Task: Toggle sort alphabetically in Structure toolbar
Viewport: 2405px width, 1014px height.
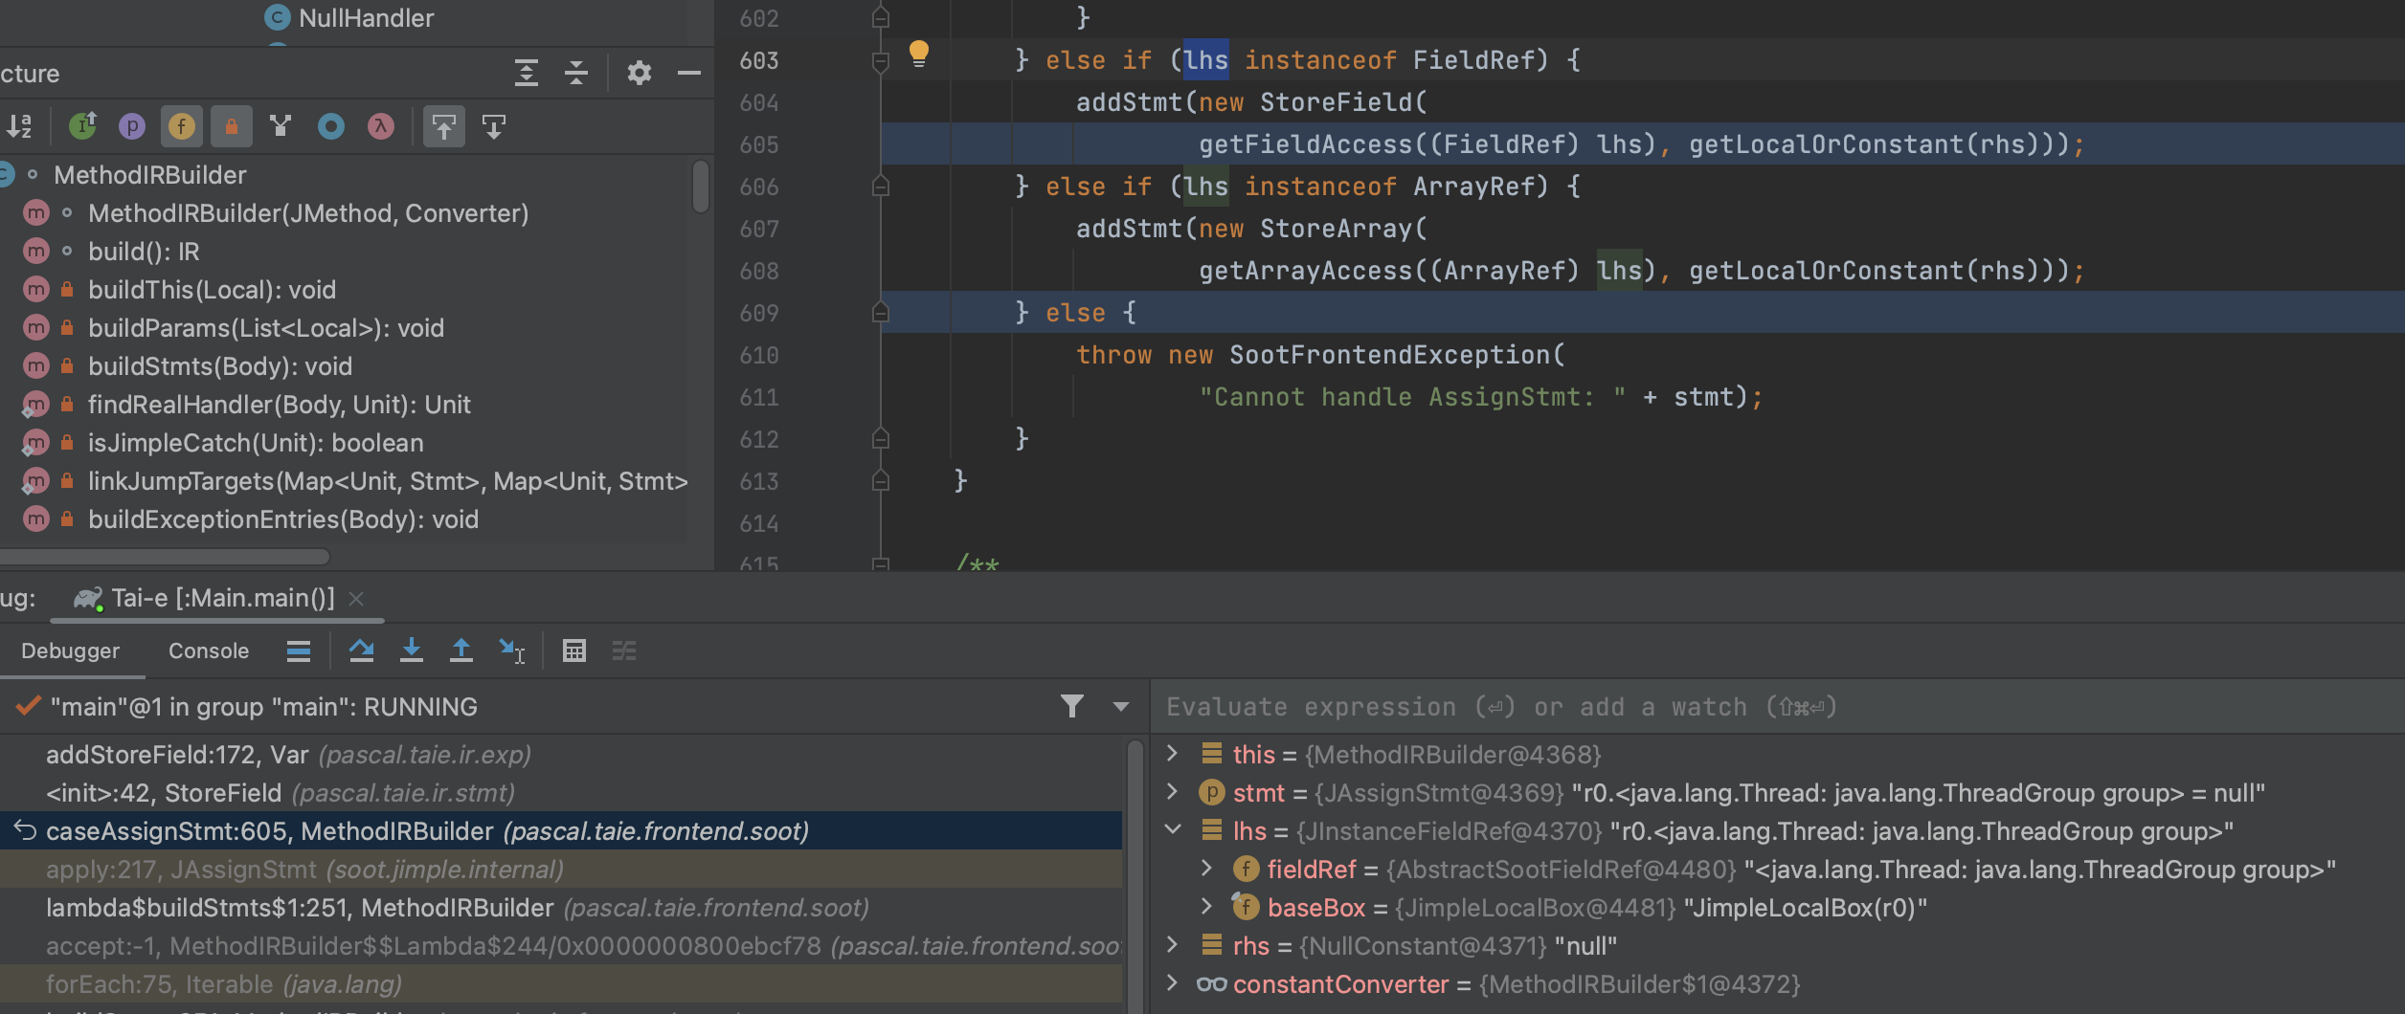Action: (19, 126)
